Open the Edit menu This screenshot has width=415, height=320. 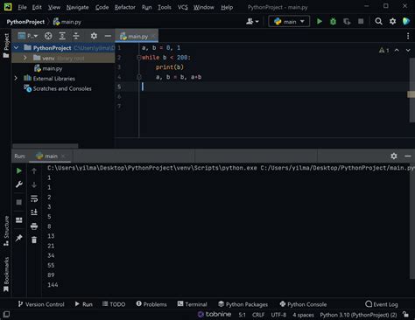pos(37,7)
